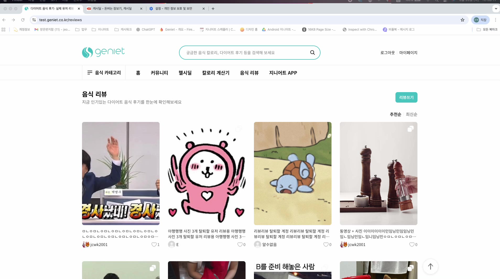Toggle heart on the review by E
Image resolution: width=500 pixels, height=279 pixels.
pos(240,244)
